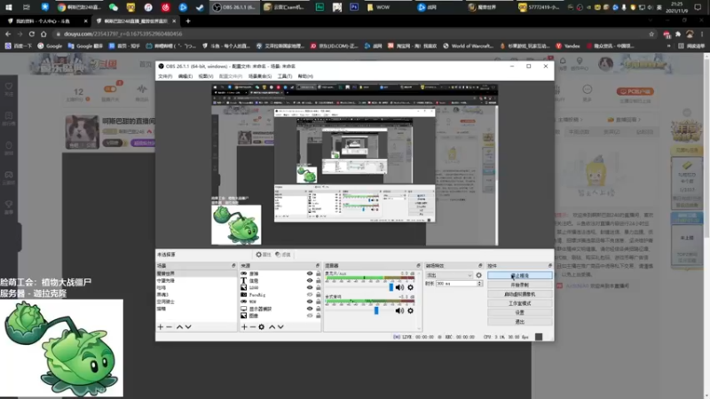Open a new Chrome tab
710x399 pixels.
188,20
